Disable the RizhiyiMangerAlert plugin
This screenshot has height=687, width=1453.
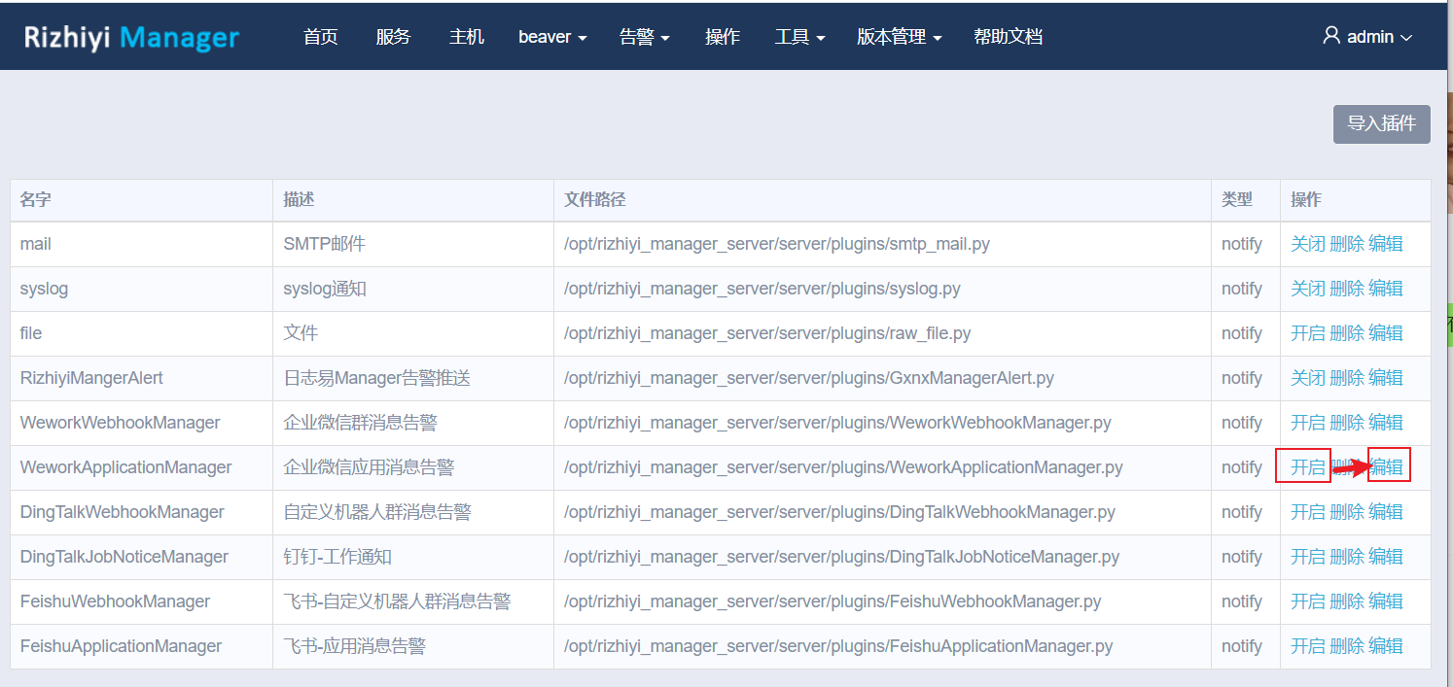point(1304,377)
